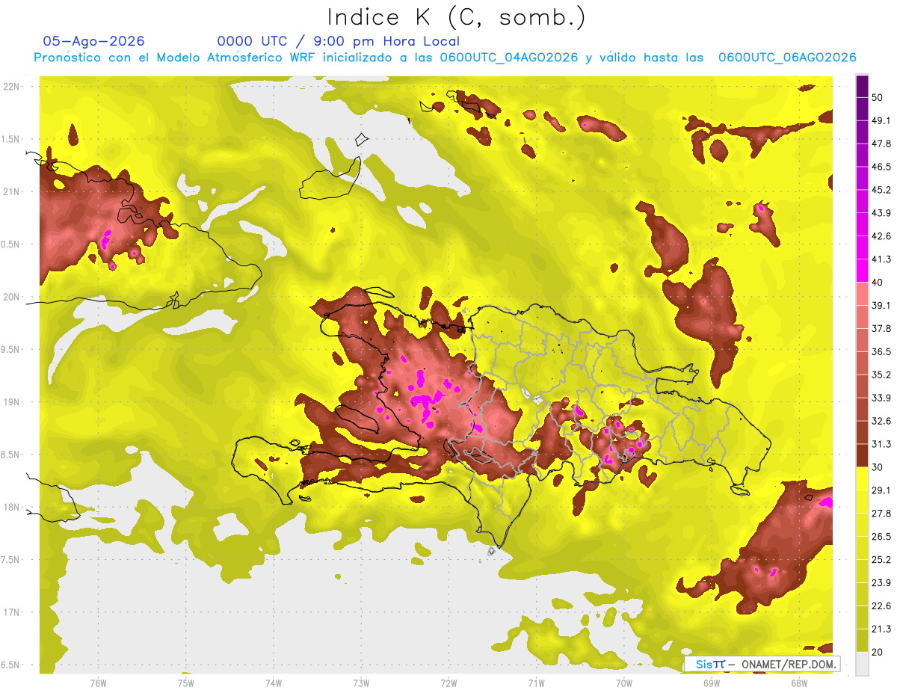Click the purple swatch between 47.8 and 49.1
The height and width of the screenshot is (693, 897).
coord(862,132)
